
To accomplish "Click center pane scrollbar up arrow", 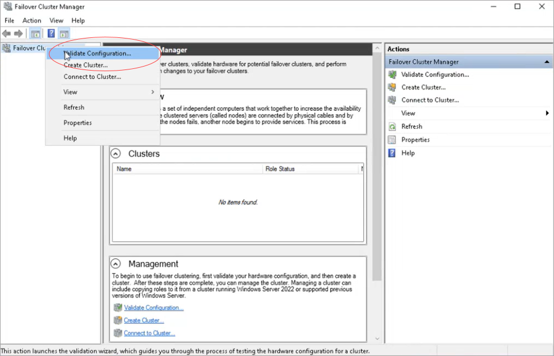I will click(x=377, y=48).
